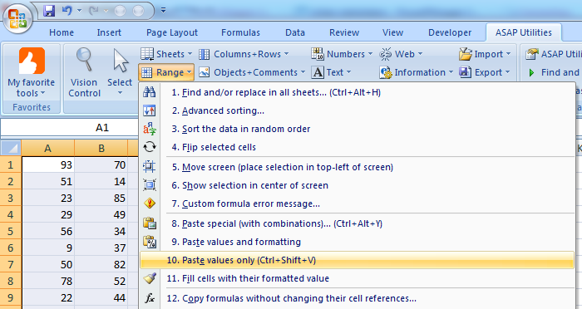Click the Save disk icon
The width and height of the screenshot is (582, 309).
[49, 11]
